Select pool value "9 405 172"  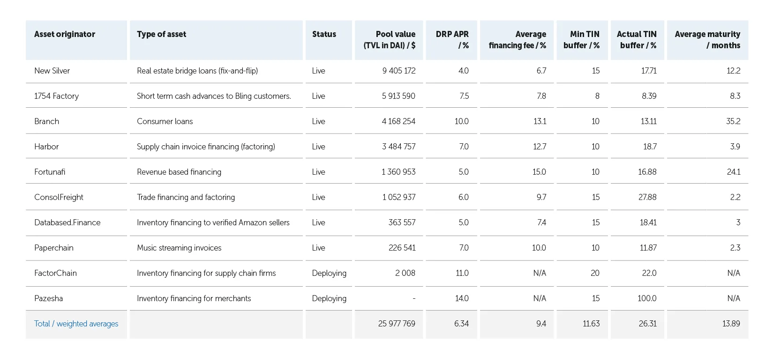[399, 71]
